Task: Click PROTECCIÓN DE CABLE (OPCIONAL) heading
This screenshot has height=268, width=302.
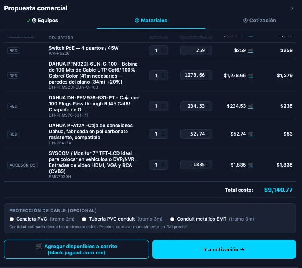Action: [53, 210]
